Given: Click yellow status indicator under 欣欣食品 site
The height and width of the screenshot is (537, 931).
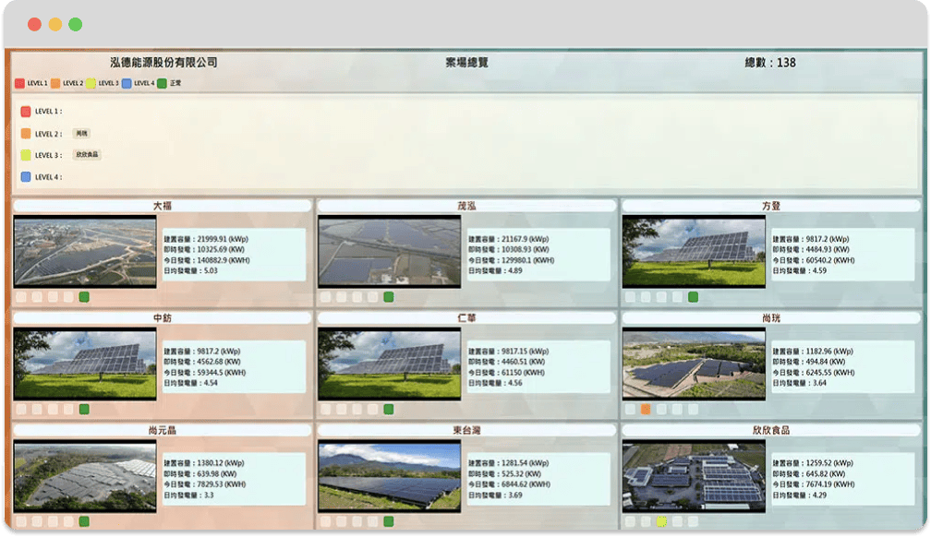Looking at the screenshot, I should pos(661,521).
